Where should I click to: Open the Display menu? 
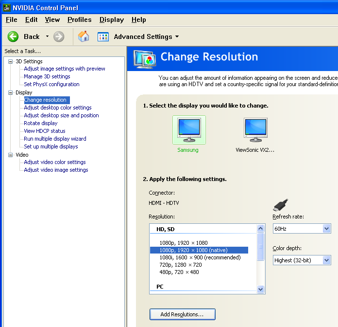pyautogui.click(x=111, y=19)
